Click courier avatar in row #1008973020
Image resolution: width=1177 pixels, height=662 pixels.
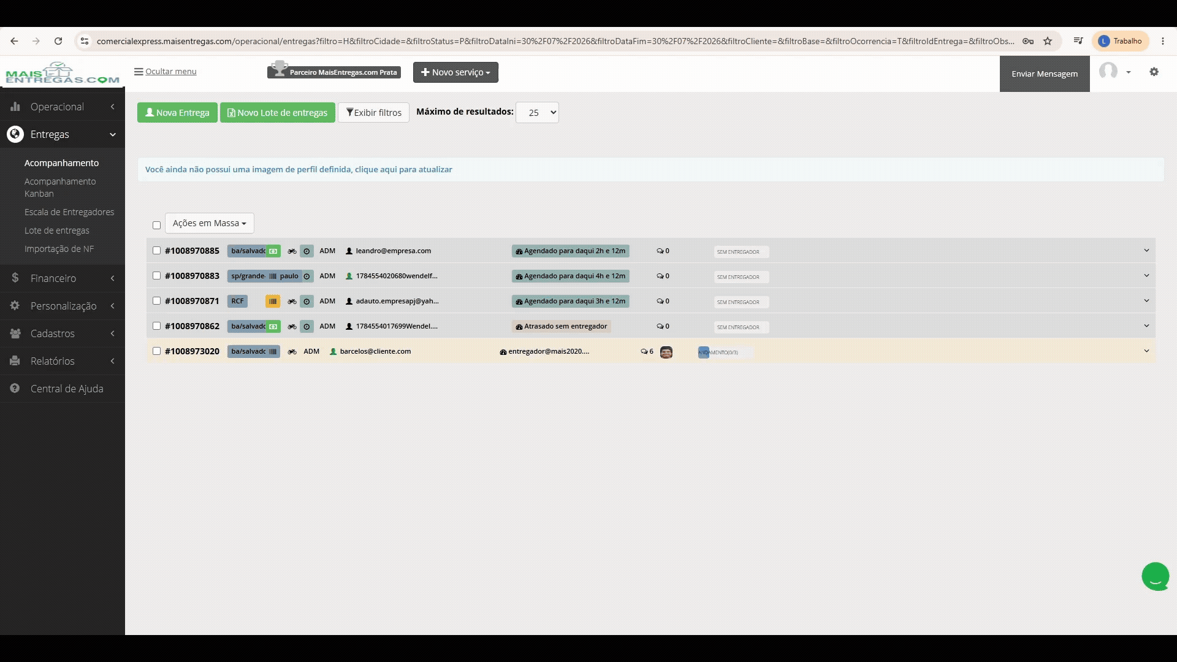[x=666, y=352]
